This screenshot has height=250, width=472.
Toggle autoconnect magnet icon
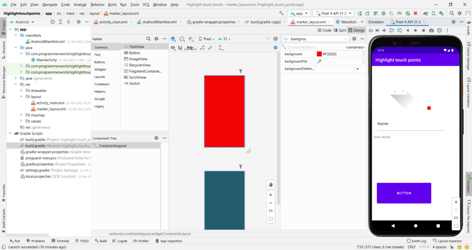coord(180,47)
